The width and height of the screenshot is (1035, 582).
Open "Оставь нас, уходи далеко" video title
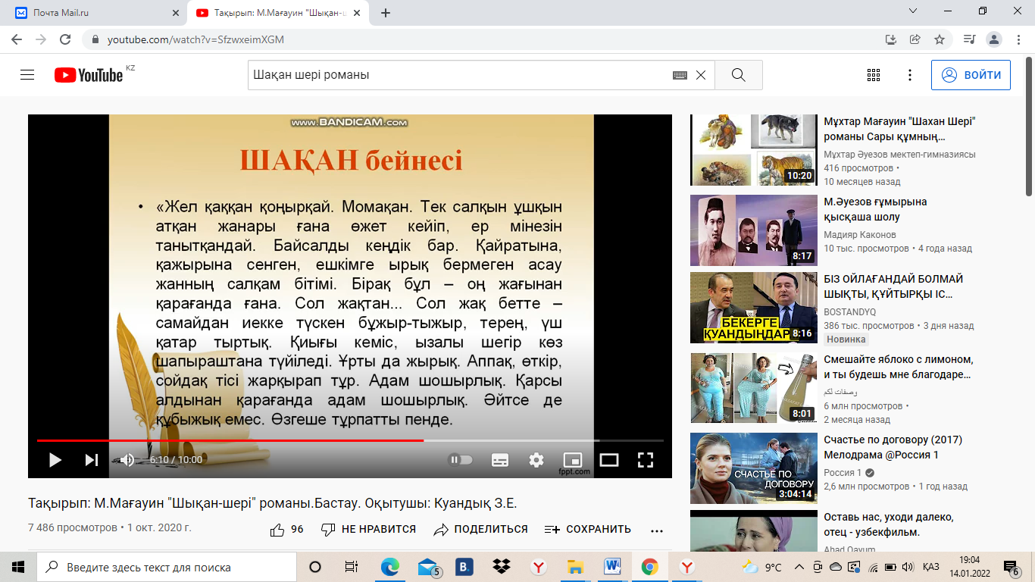click(x=888, y=524)
